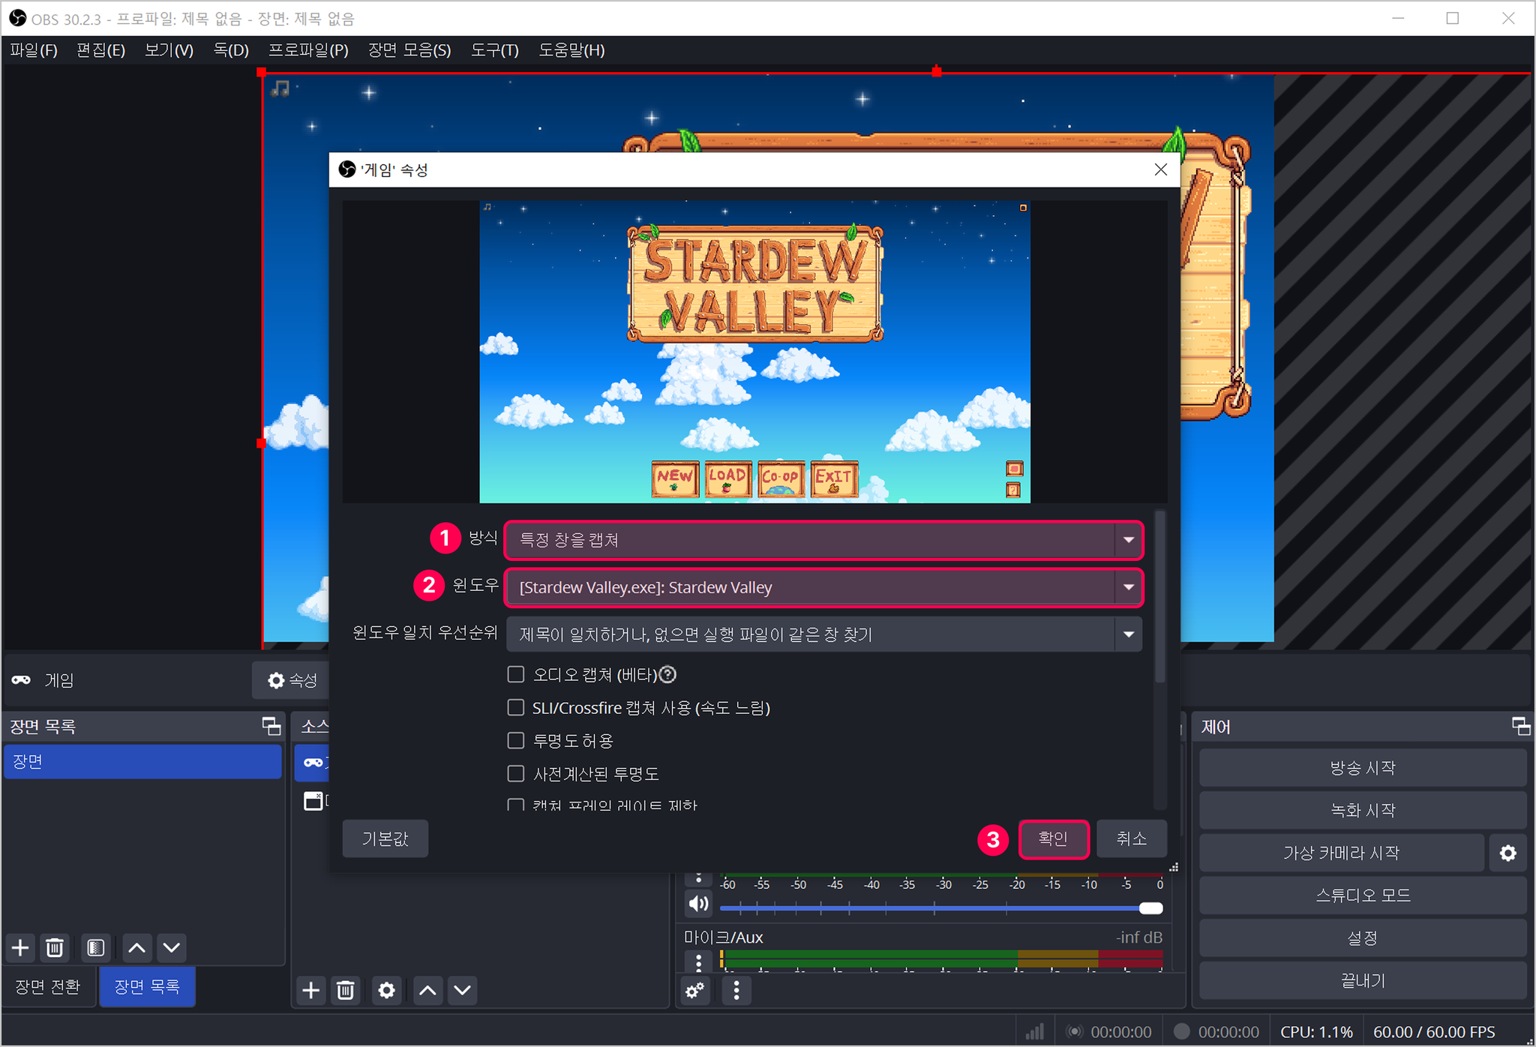Remove selected source with trash icon

[346, 990]
